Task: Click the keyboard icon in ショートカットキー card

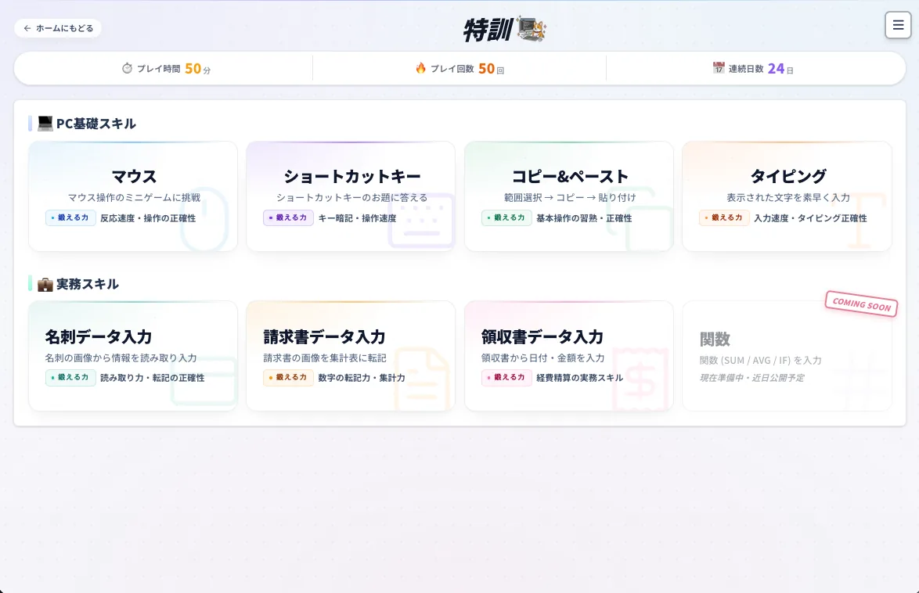Action: coord(421,221)
